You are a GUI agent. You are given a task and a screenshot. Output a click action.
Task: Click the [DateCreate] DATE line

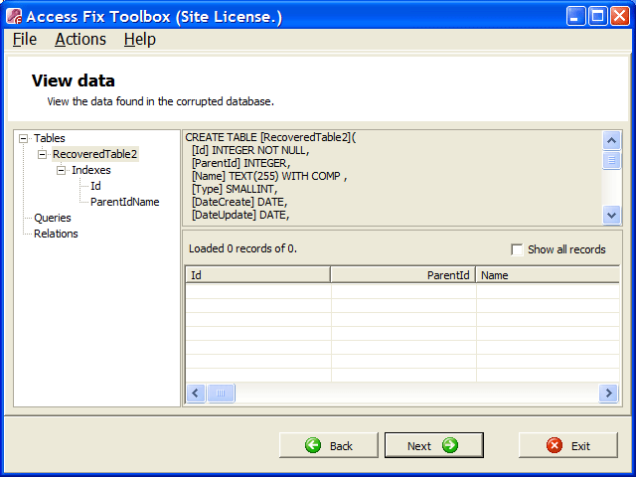click(239, 202)
